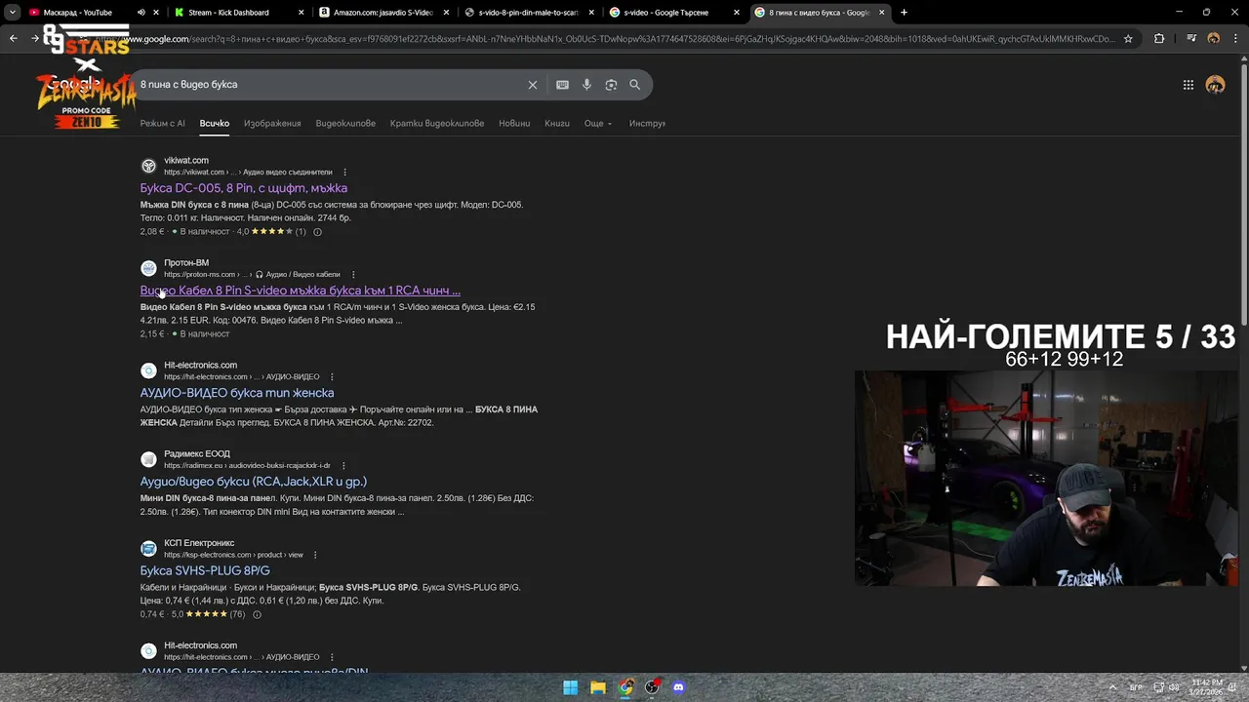Open the Chrome icon on the taskbar
Image resolution: width=1249 pixels, height=702 pixels.
click(x=625, y=687)
